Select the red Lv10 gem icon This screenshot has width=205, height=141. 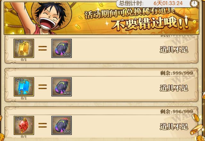pos(24,125)
